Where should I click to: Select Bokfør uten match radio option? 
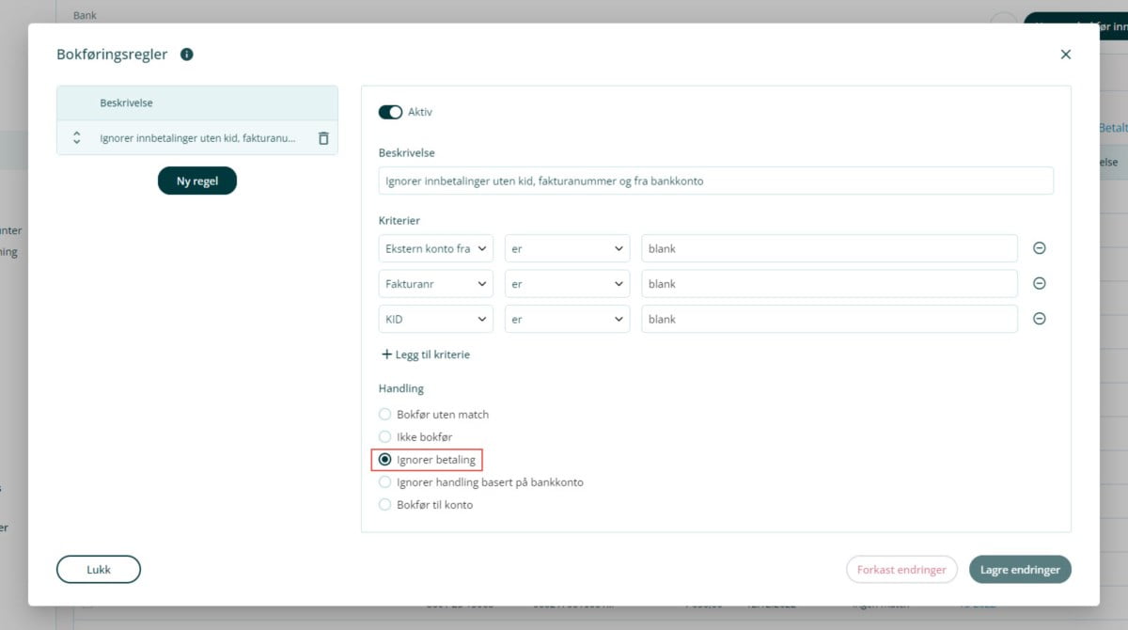384,414
